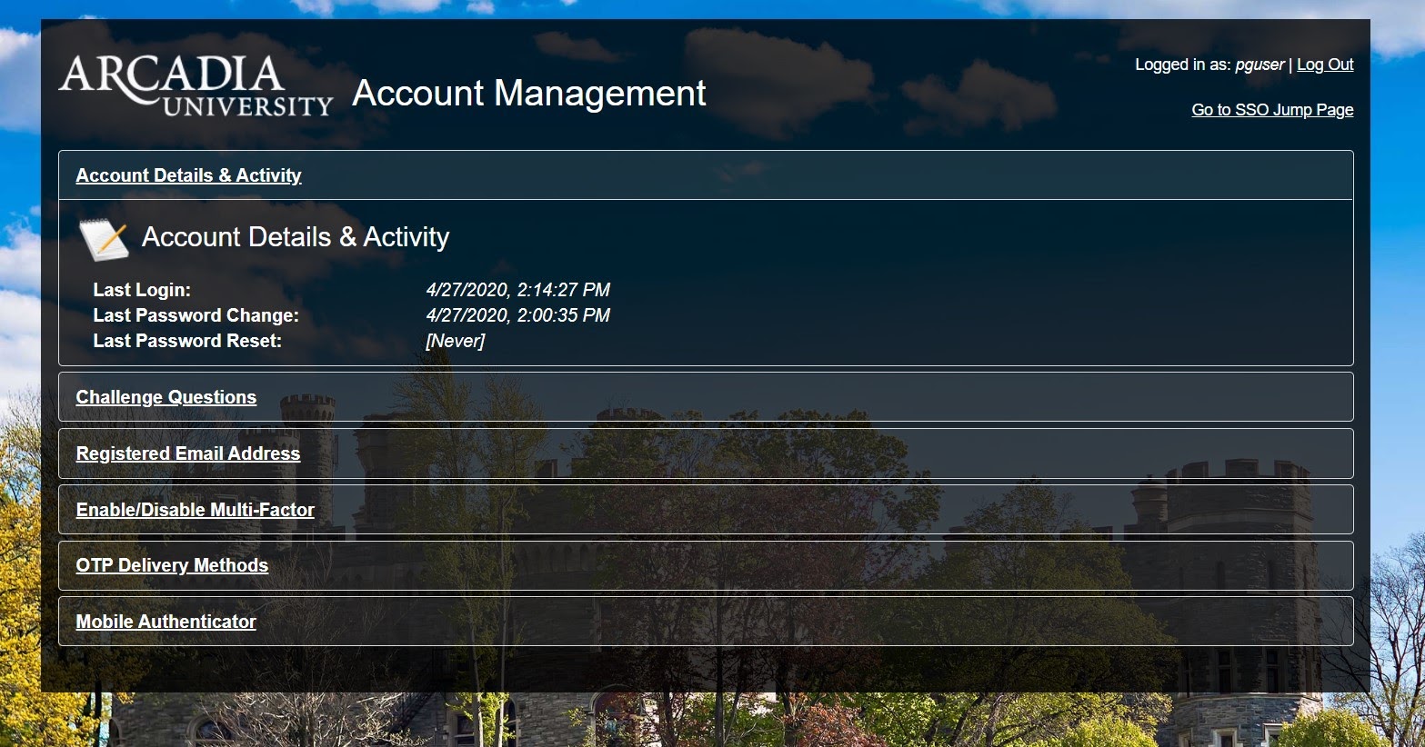1425x747 pixels.
Task: Expand the Mobile Authenticator section
Action: tap(166, 622)
